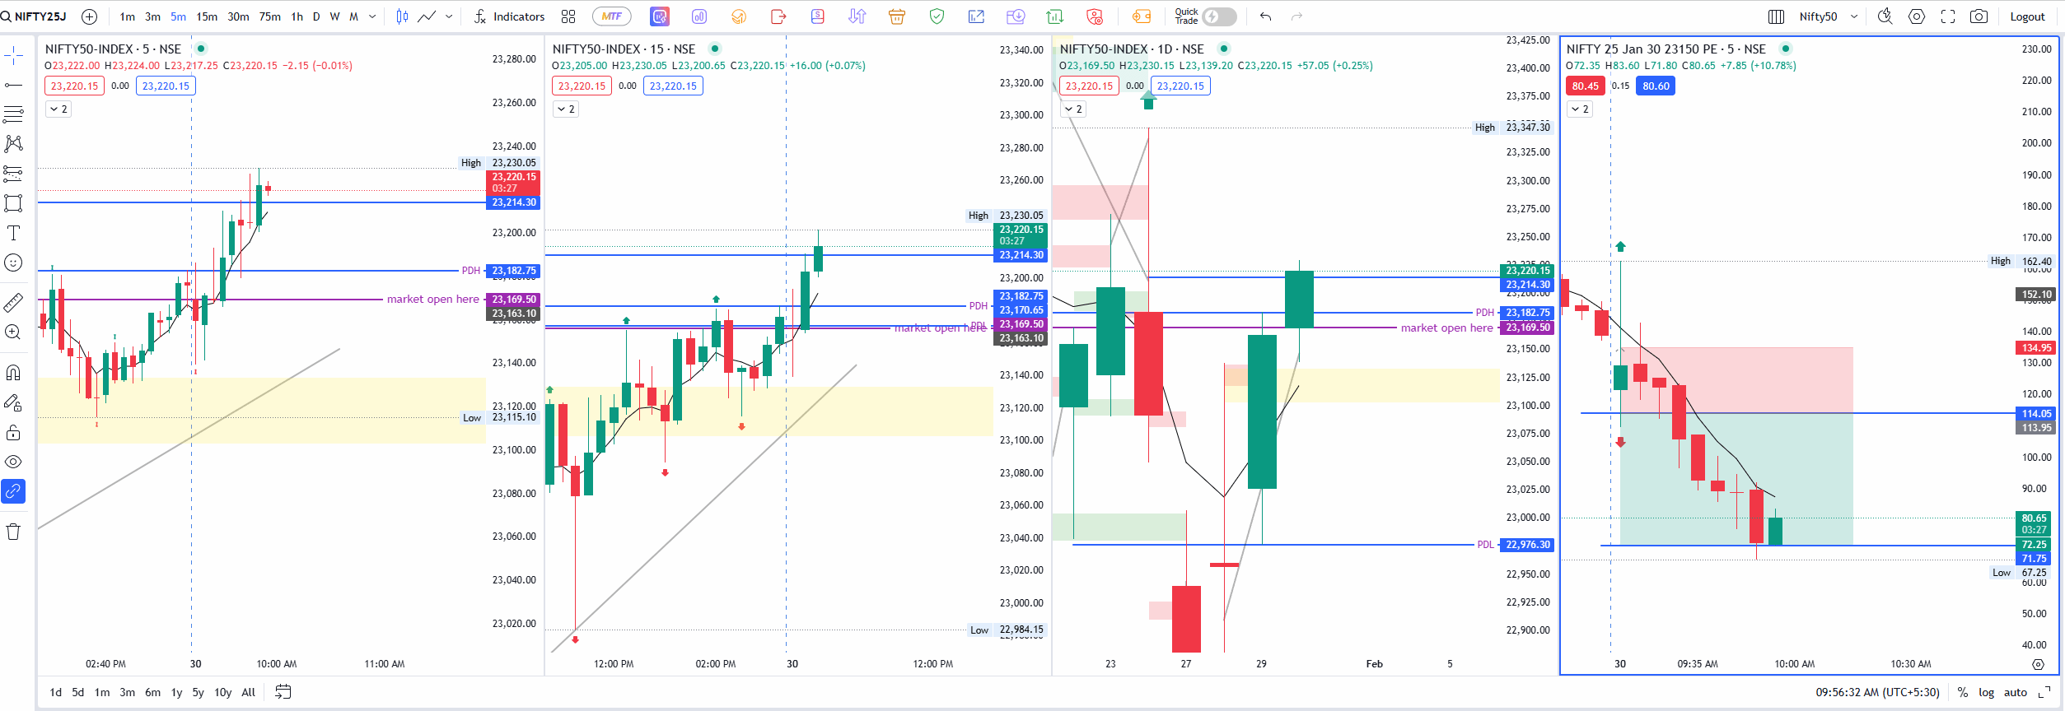Image resolution: width=2065 pixels, height=711 pixels.
Task: Click the orange wallet icon in toolbar
Action: pos(1142,16)
